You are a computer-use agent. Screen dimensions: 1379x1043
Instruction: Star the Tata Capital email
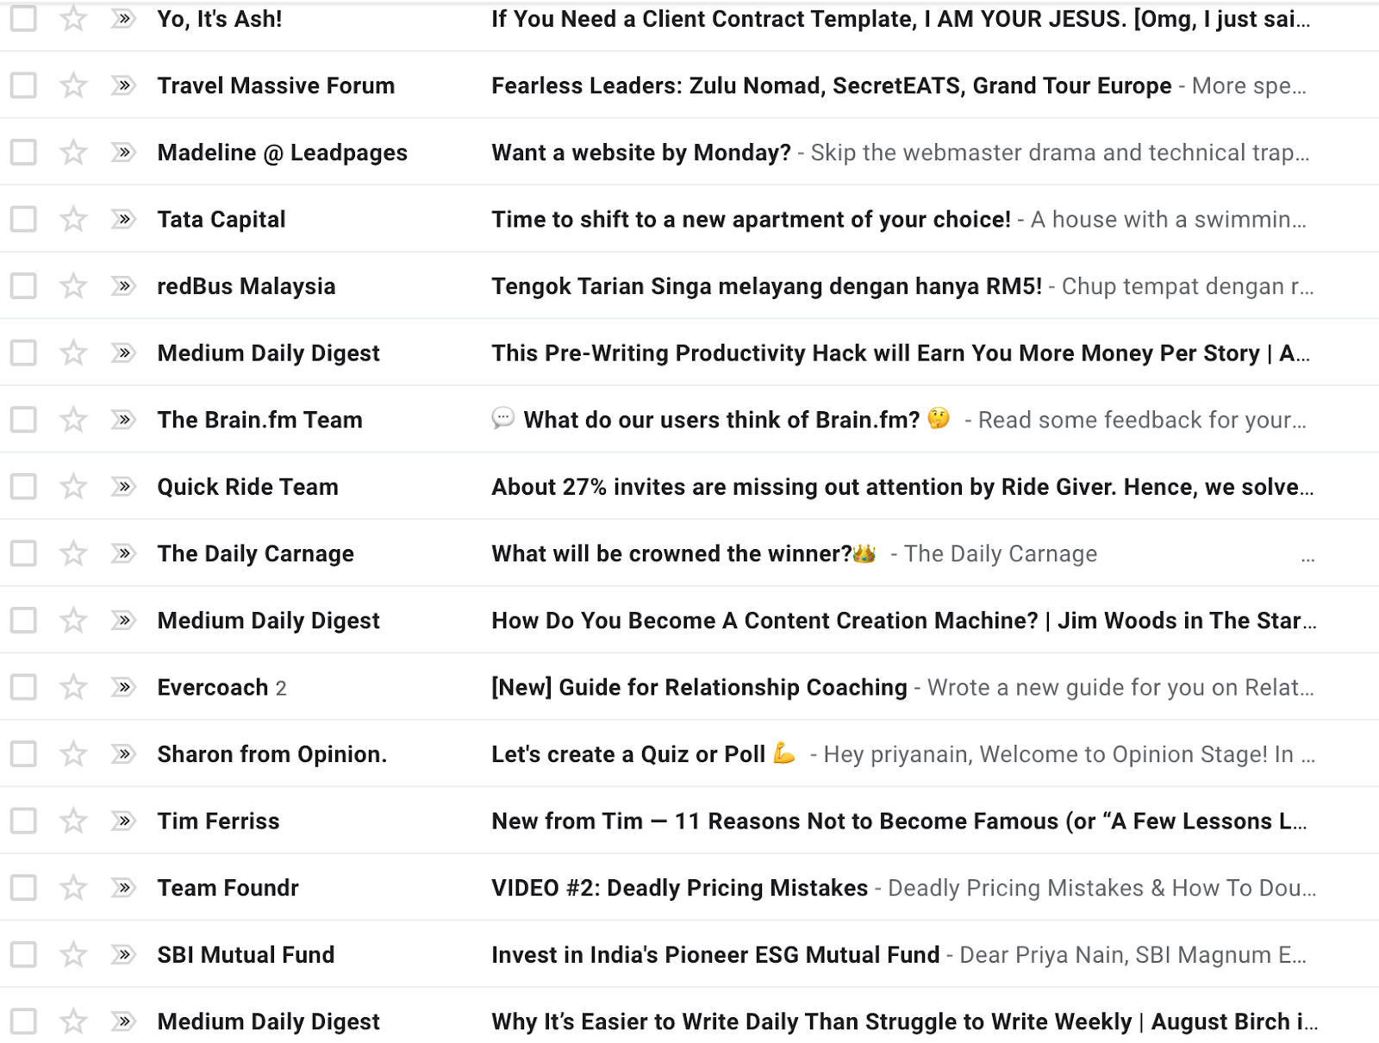[x=73, y=219]
